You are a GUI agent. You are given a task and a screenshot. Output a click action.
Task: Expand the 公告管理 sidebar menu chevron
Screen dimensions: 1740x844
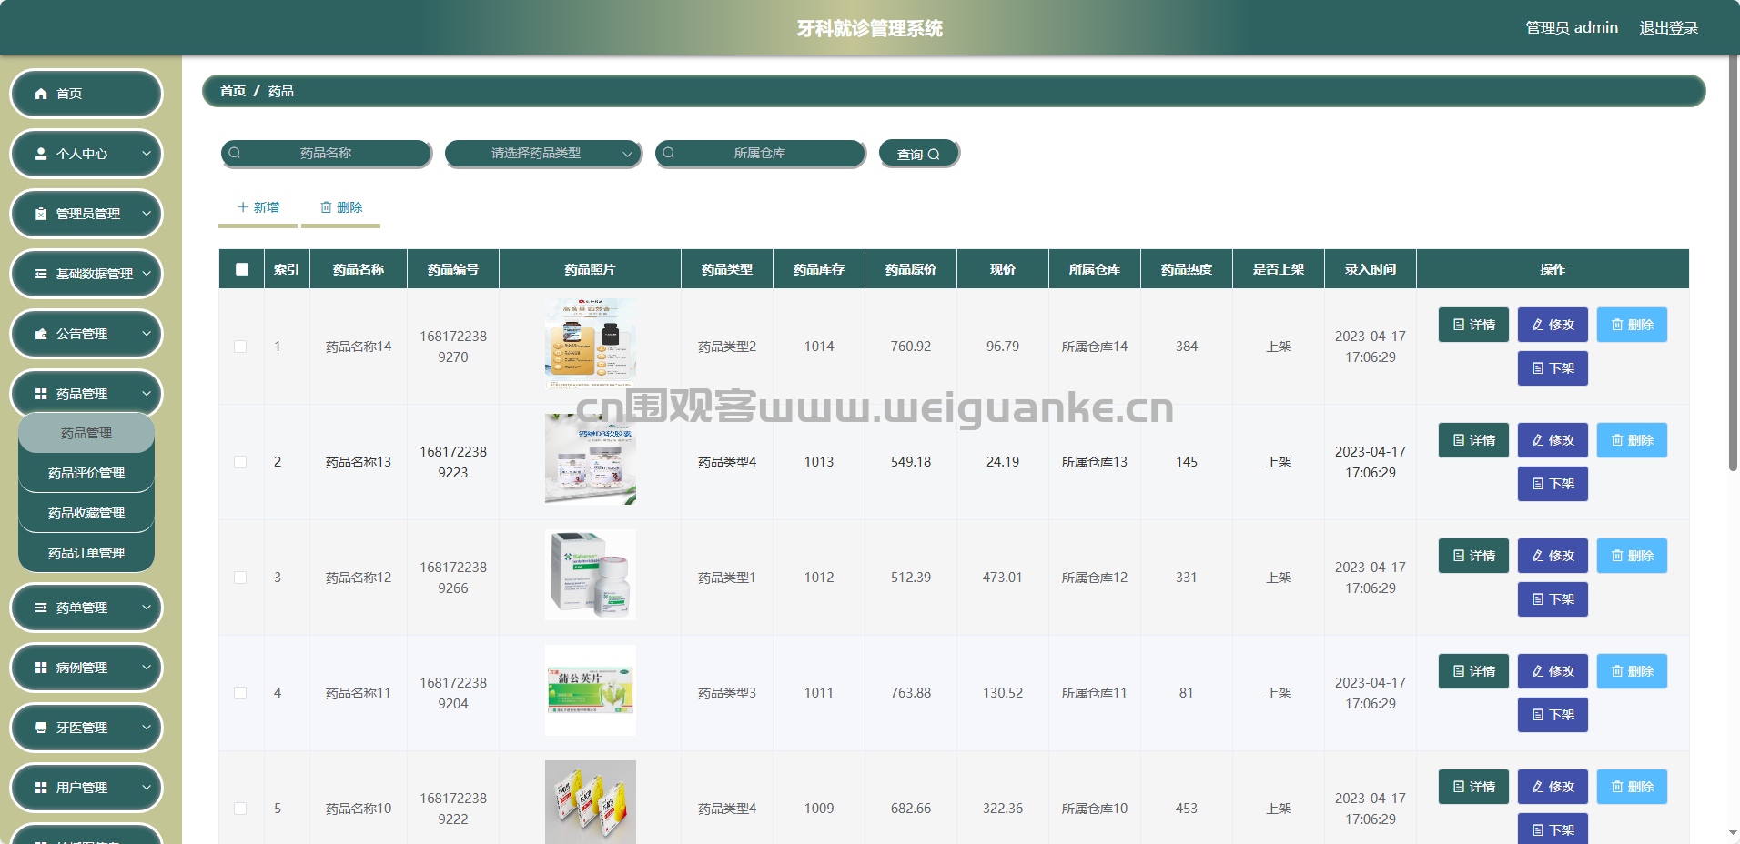147,334
